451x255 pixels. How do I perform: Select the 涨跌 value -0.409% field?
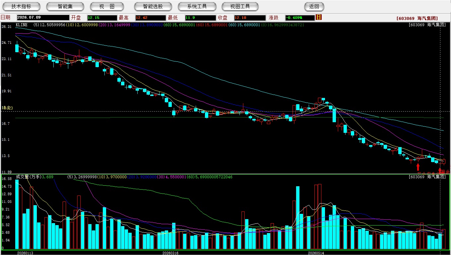point(300,18)
